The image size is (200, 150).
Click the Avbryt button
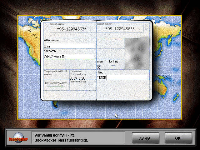pos(146,138)
